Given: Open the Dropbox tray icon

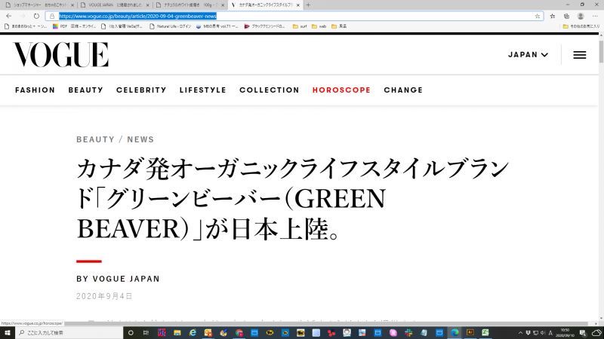Looking at the screenshot, I should [528, 333].
